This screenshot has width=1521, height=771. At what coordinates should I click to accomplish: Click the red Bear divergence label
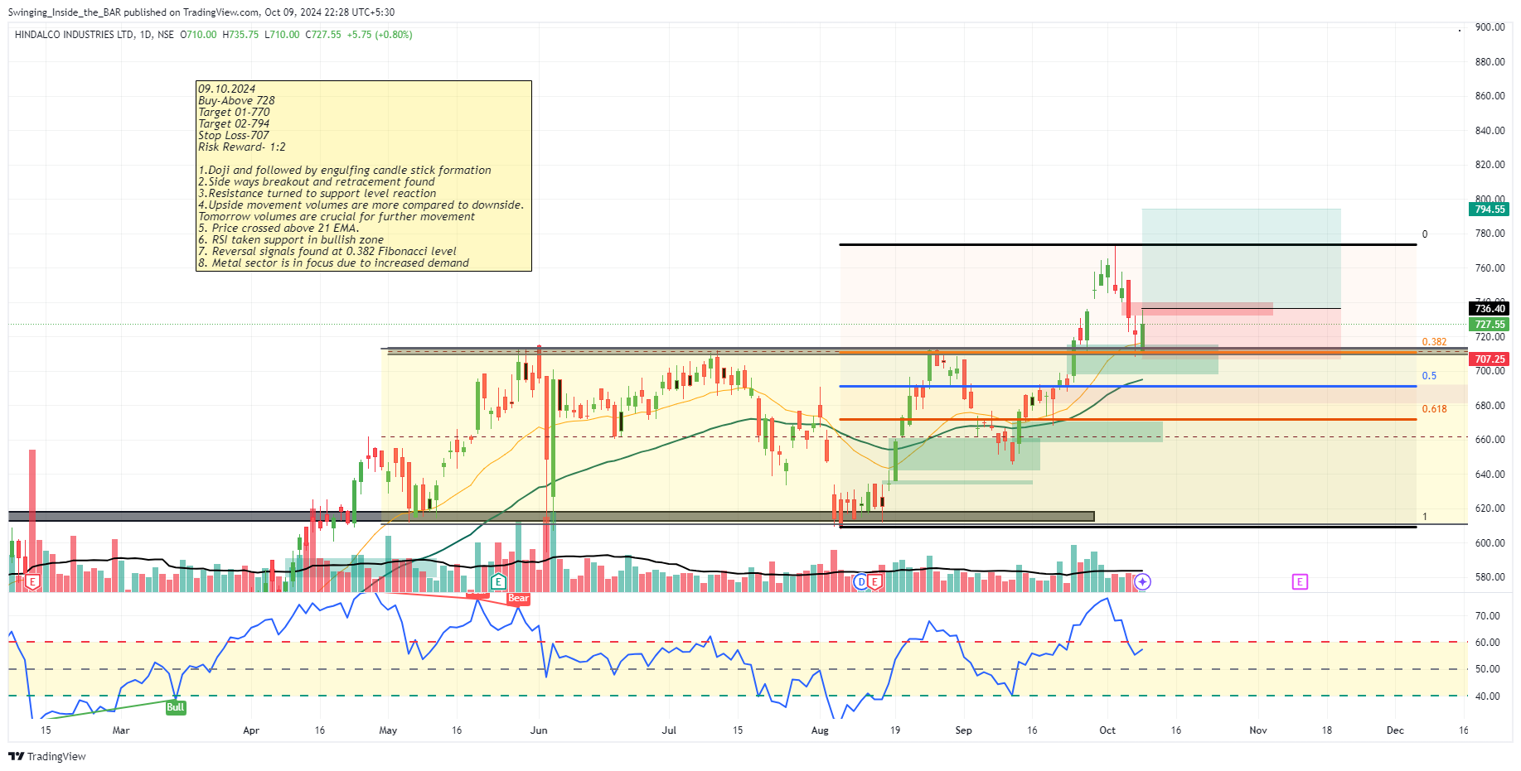(518, 598)
